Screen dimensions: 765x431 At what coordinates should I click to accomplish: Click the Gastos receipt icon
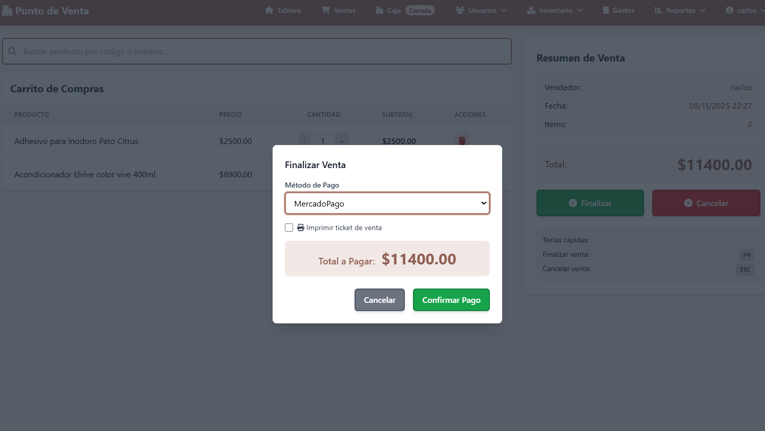[x=606, y=10]
